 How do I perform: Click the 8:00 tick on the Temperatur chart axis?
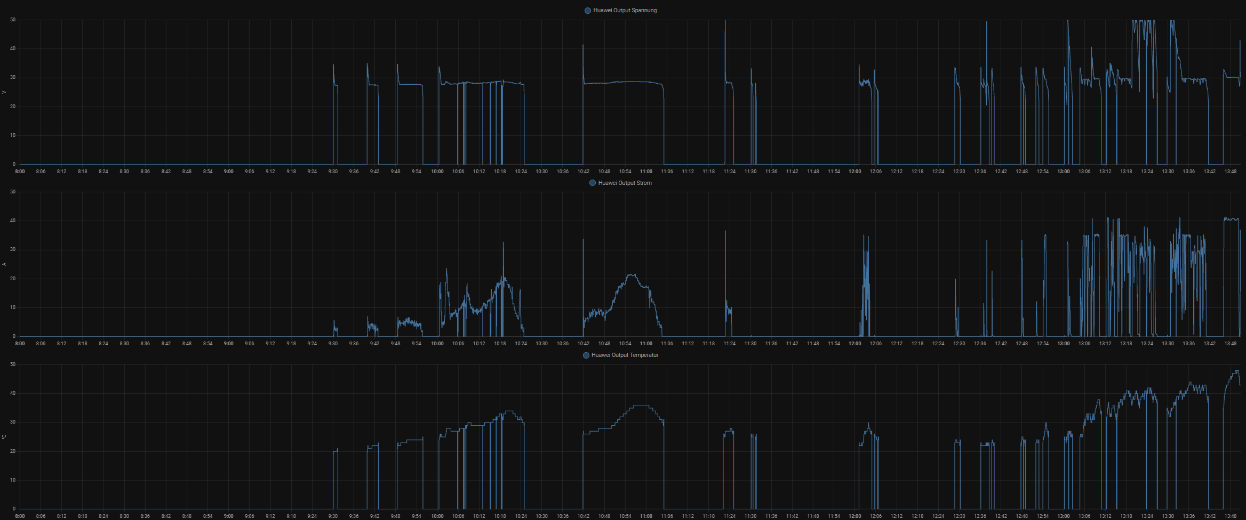(20, 516)
